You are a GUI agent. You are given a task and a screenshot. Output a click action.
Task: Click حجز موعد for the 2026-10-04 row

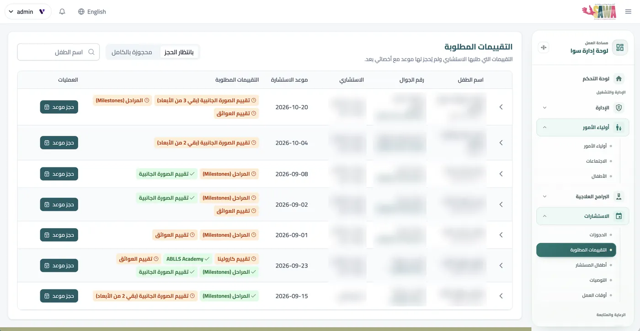(59, 143)
